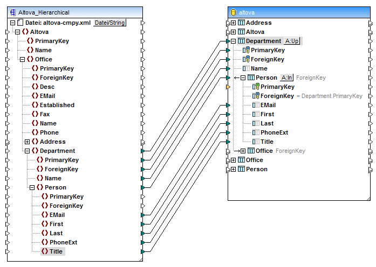376x267 pixels.
Task: Click the braces icon of XML Department element
Action: tap(35, 151)
